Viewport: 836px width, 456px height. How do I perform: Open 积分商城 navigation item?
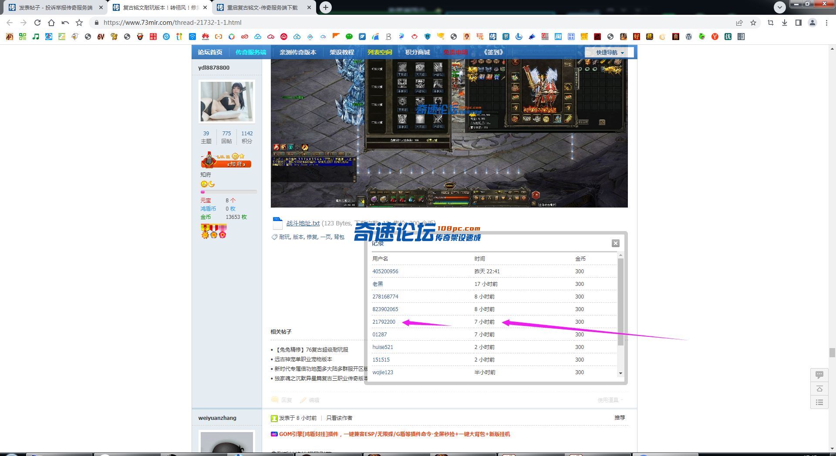point(418,52)
